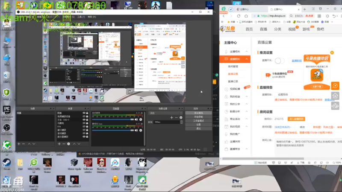Move scene down in OBS scenes panel
Screen dimensions: 342x192
pyautogui.click(x=34, y=144)
